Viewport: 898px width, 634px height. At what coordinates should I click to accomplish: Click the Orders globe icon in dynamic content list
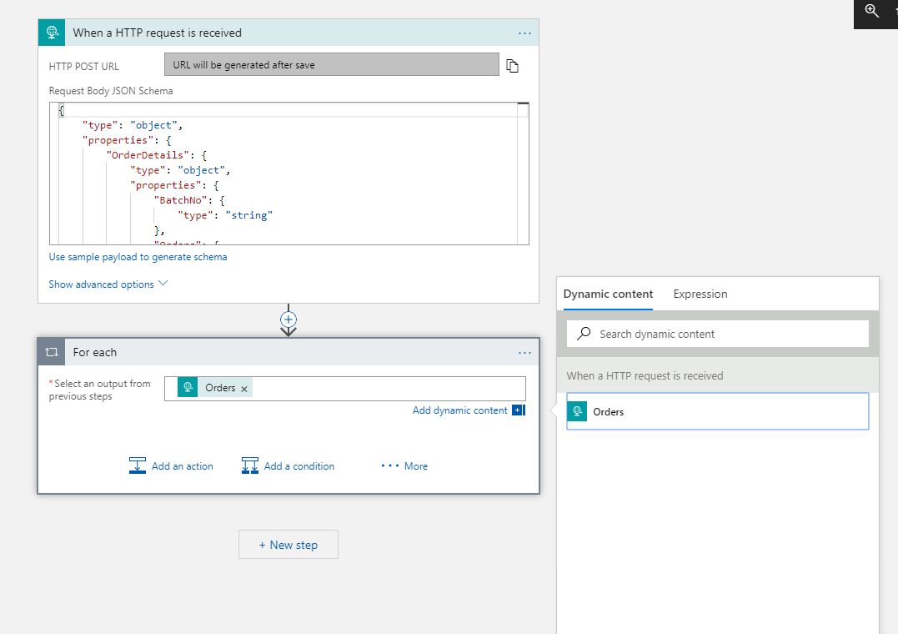[x=577, y=411]
